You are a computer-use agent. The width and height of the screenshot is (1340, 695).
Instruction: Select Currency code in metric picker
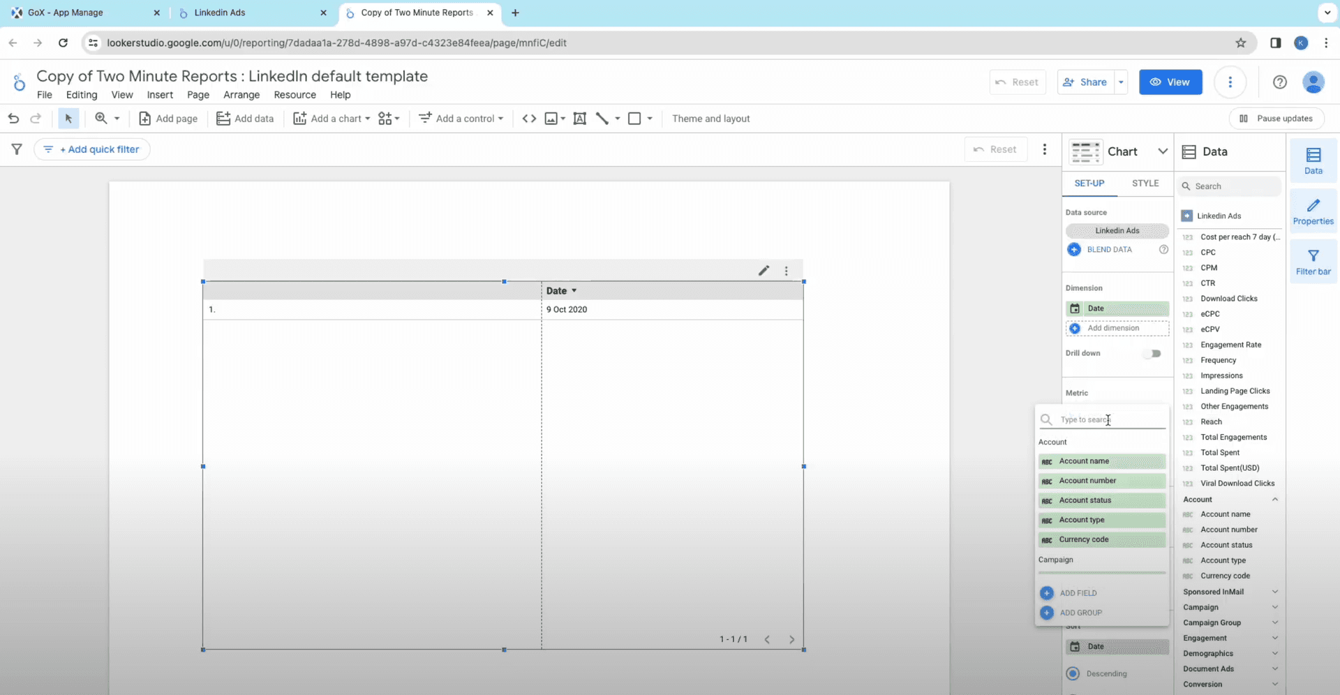[1102, 539]
